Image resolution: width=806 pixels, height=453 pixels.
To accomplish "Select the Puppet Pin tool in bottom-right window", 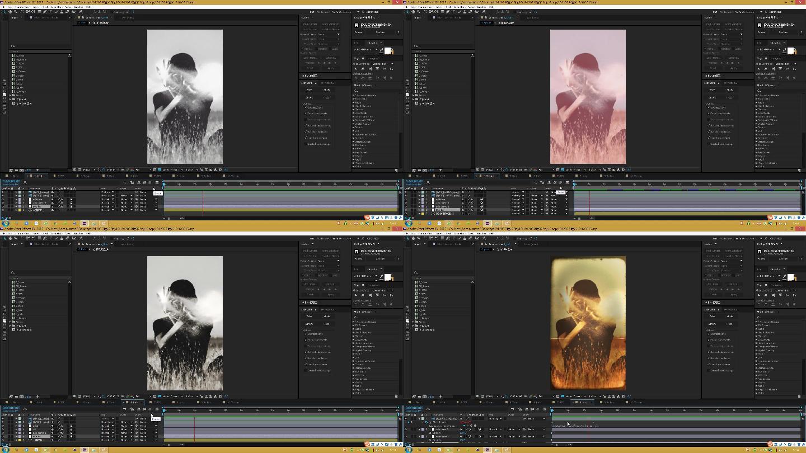I will pyautogui.click(x=484, y=238).
